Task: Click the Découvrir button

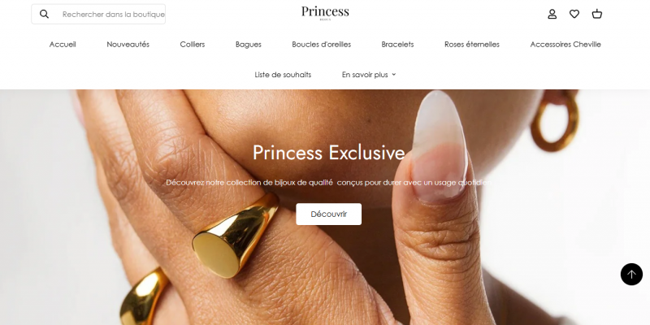Action: click(329, 214)
